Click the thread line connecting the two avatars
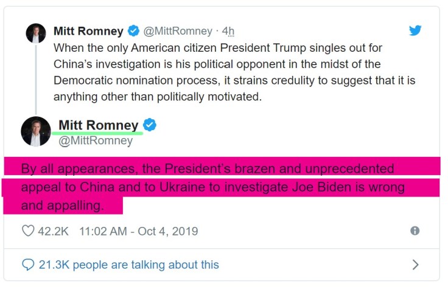Screen dimensions: 448x292 36,79
